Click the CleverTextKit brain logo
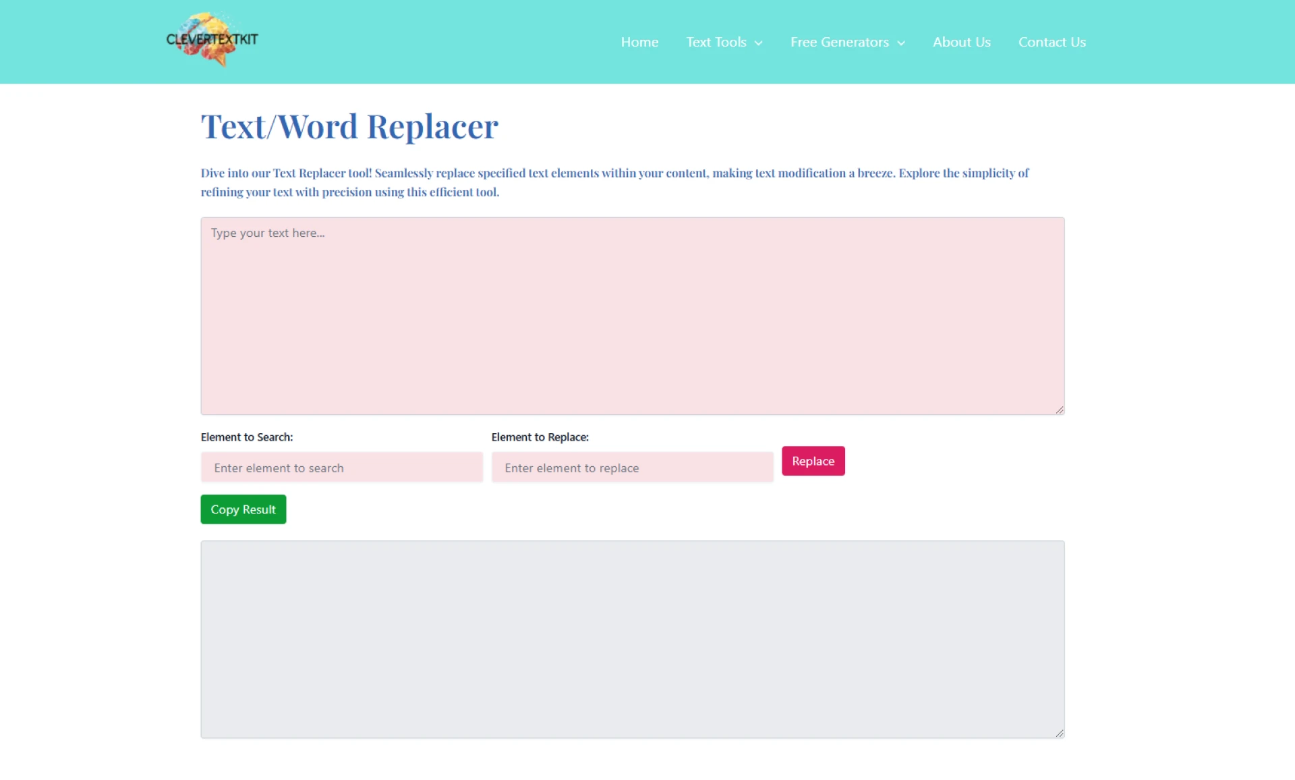This screenshot has height=780, width=1295. 211,39
